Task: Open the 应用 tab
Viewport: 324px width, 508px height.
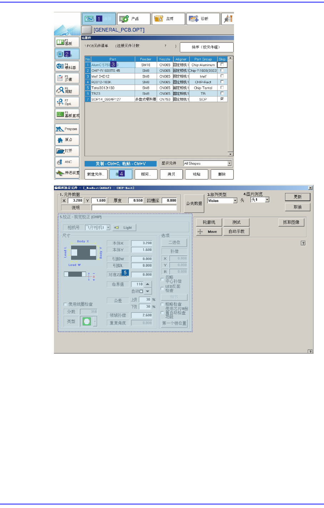Action: tap(168, 19)
